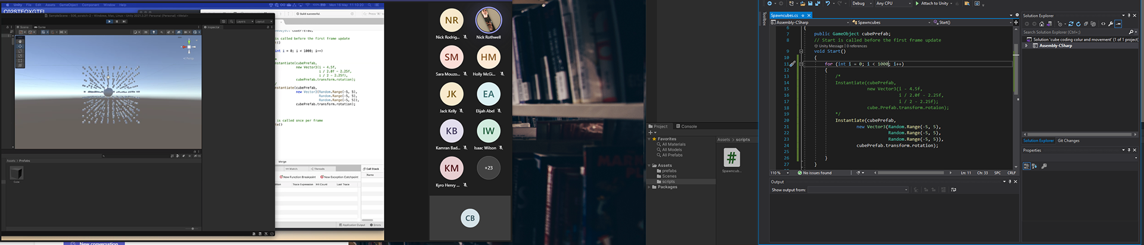Select the Move tool in the Unity Scene view
Screen dimensions: 1144x245
point(20,46)
